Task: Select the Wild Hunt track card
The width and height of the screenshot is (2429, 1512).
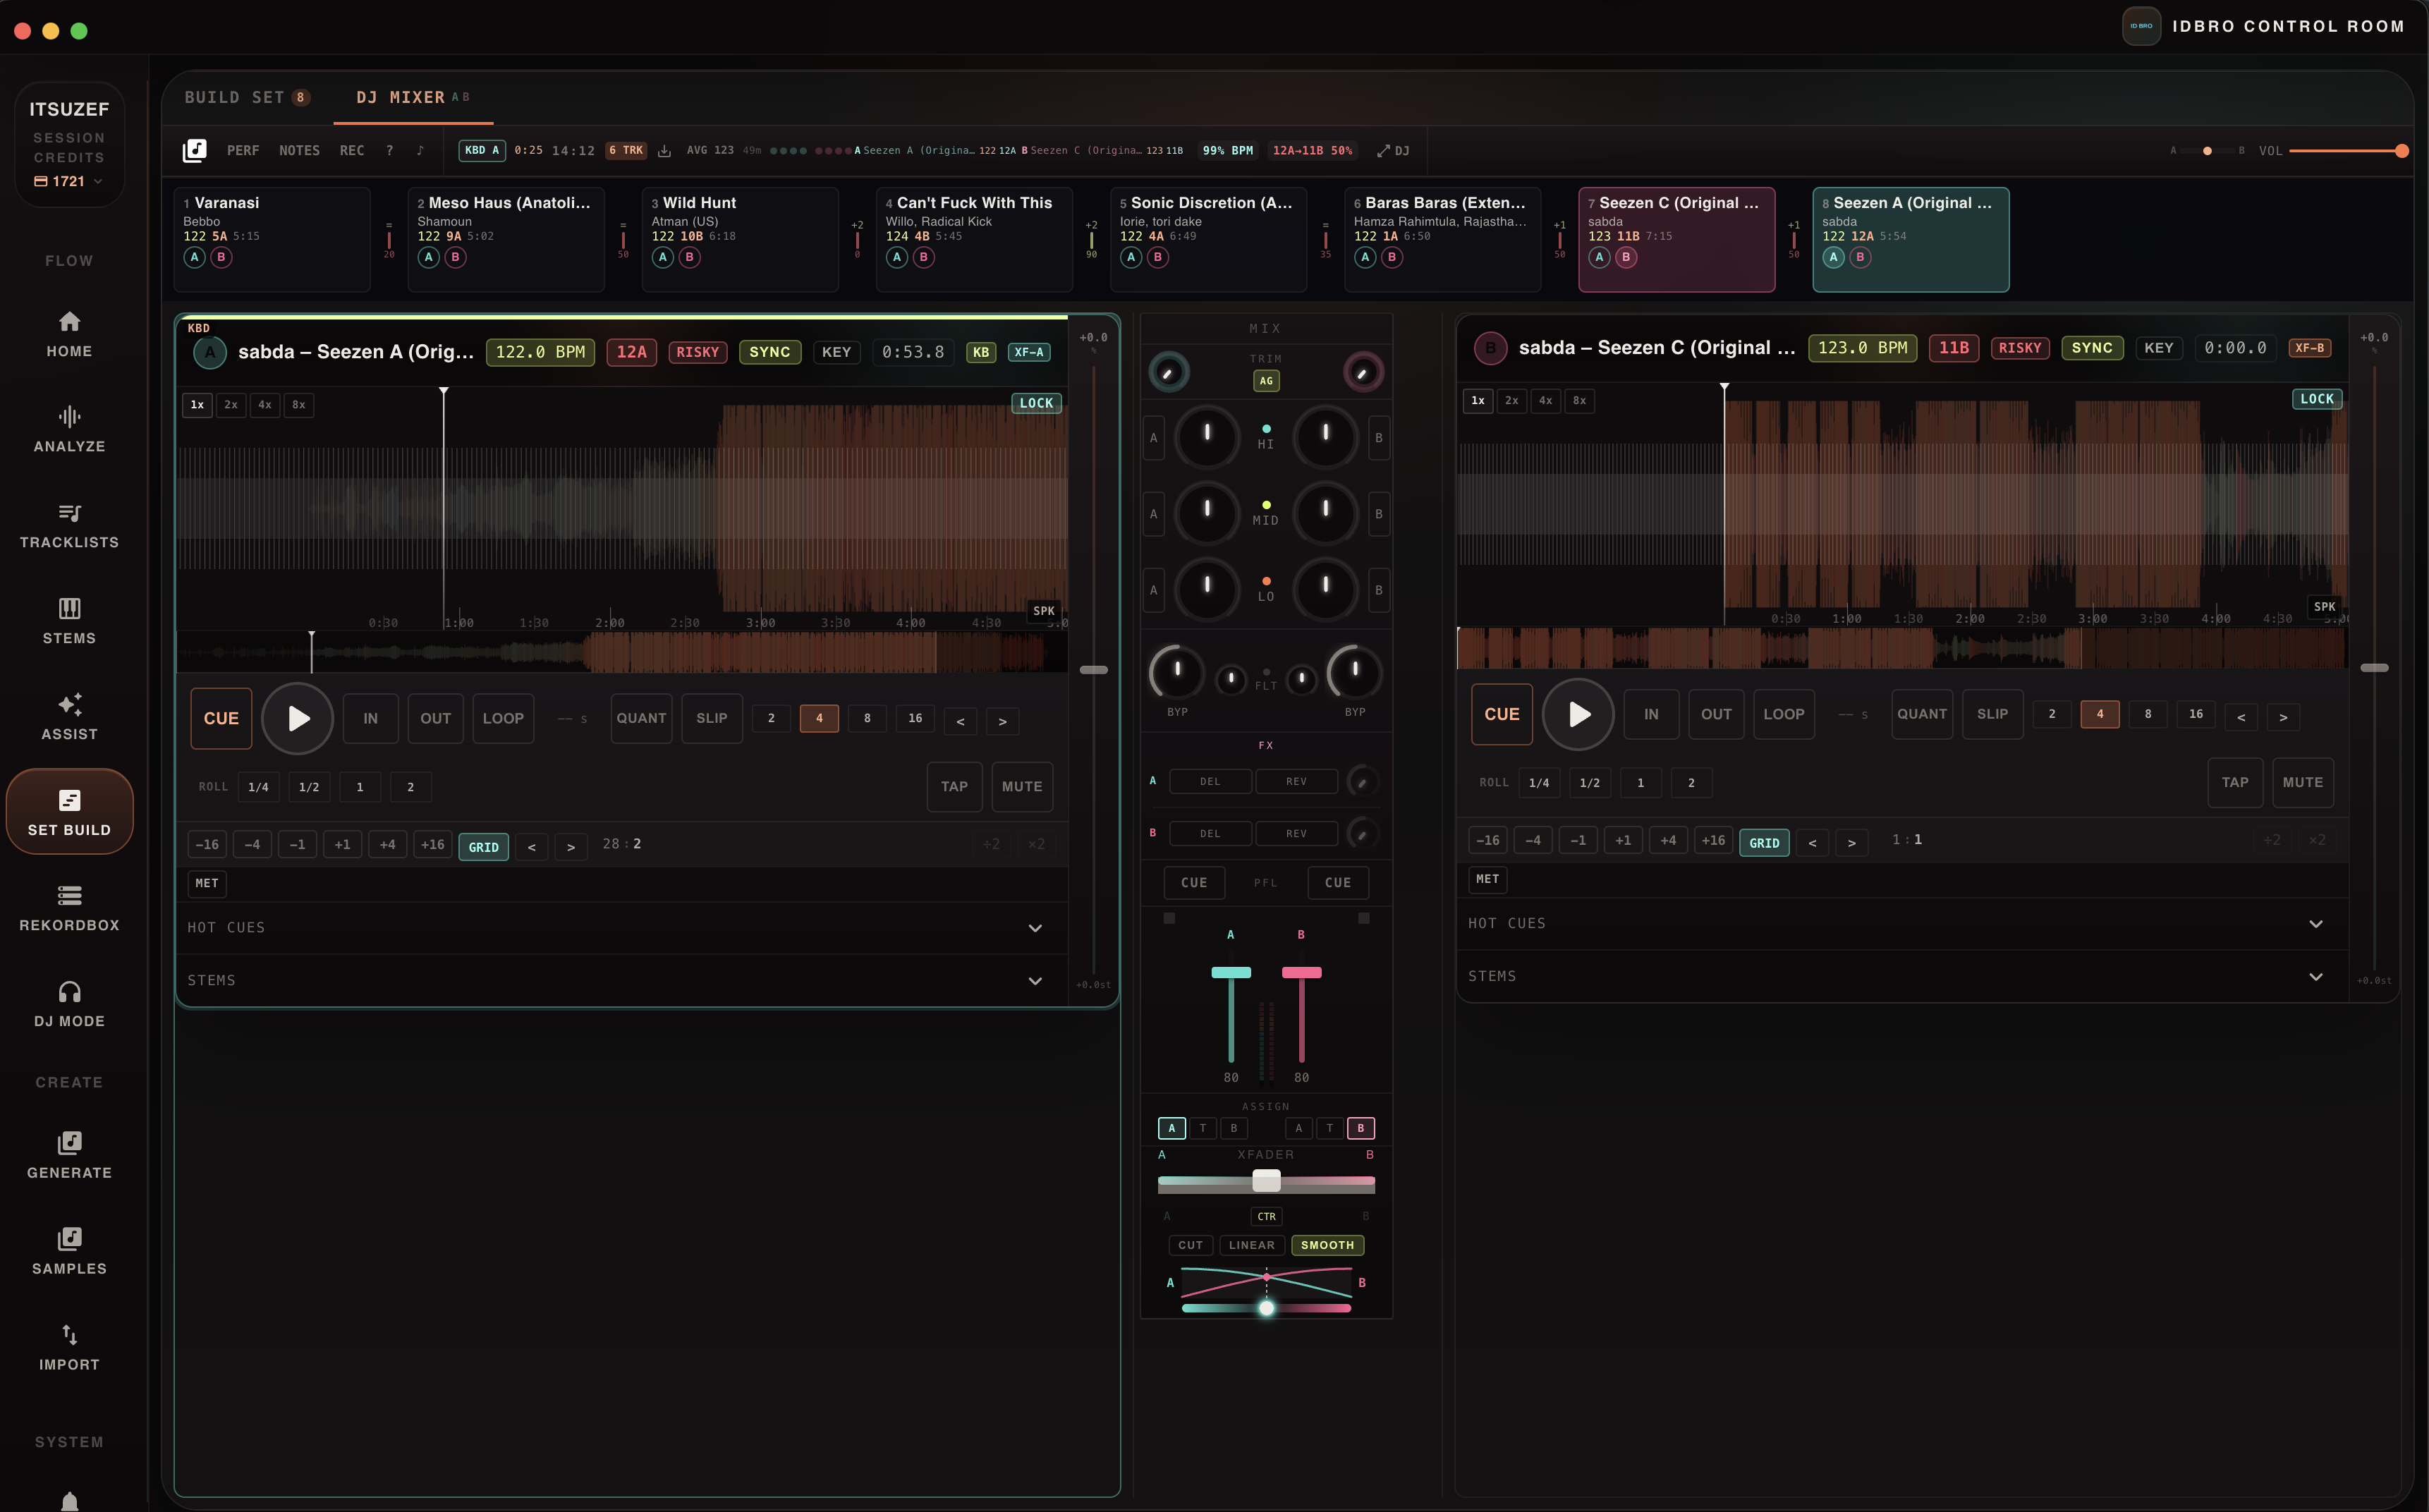Action: pos(740,239)
